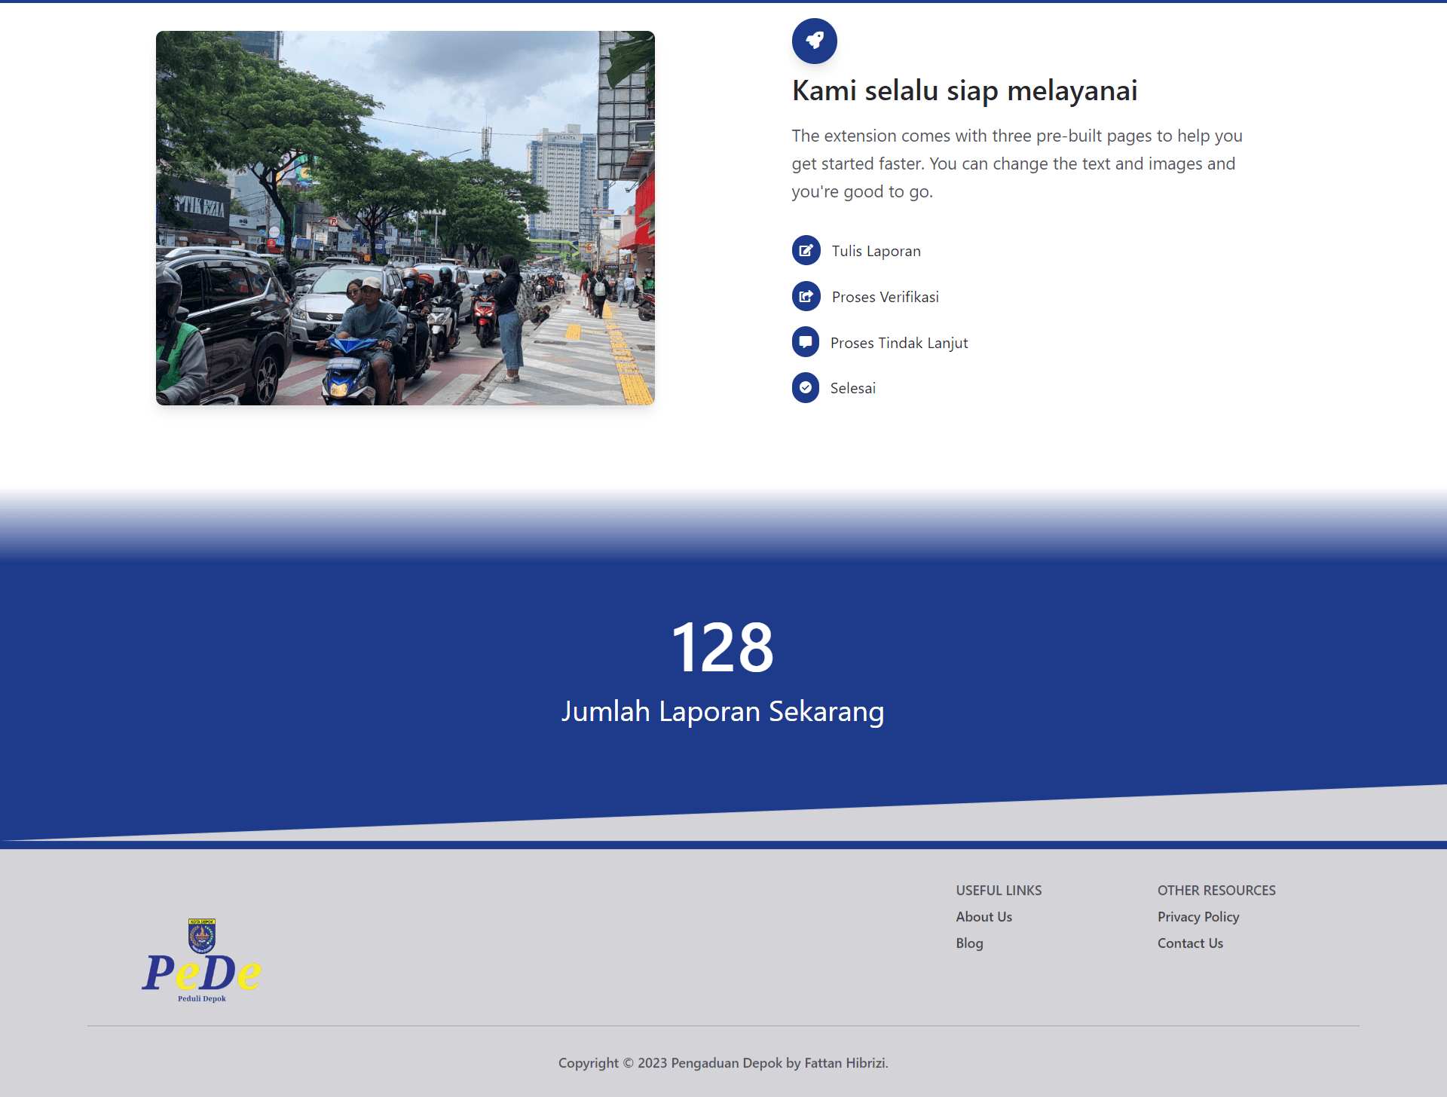Image resolution: width=1447 pixels, height=1097 pixels.
Task: Open the About Us link
Action: pyautogui.click(x=984, y=917)
